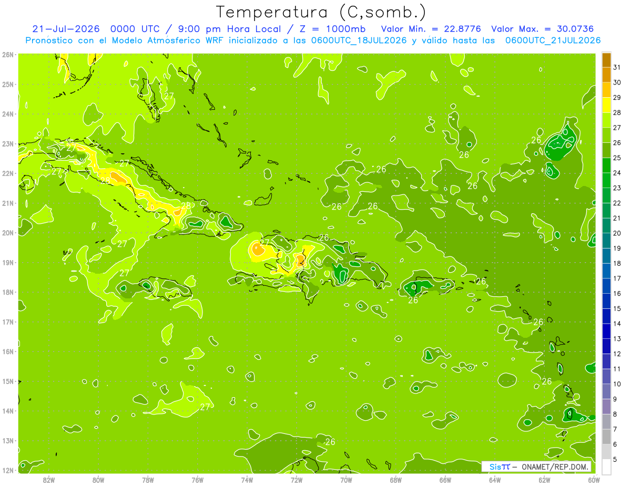Click the 60W longitude axis label

(594, 480)
